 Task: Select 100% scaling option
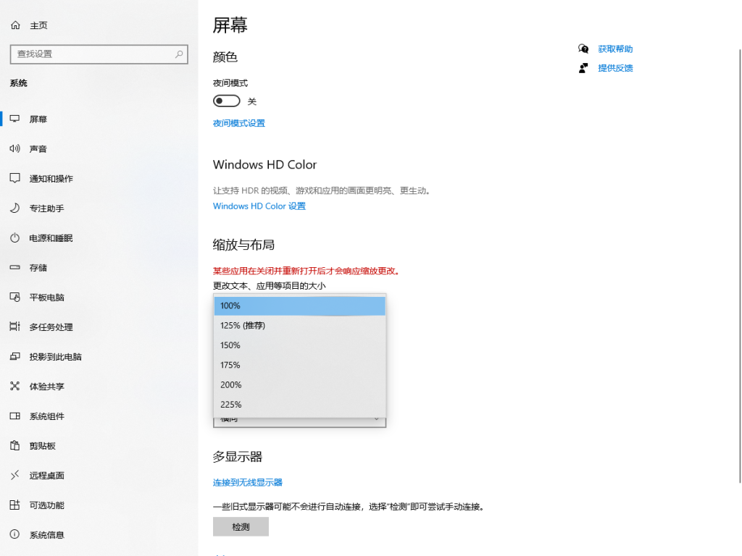coord(299,306)
